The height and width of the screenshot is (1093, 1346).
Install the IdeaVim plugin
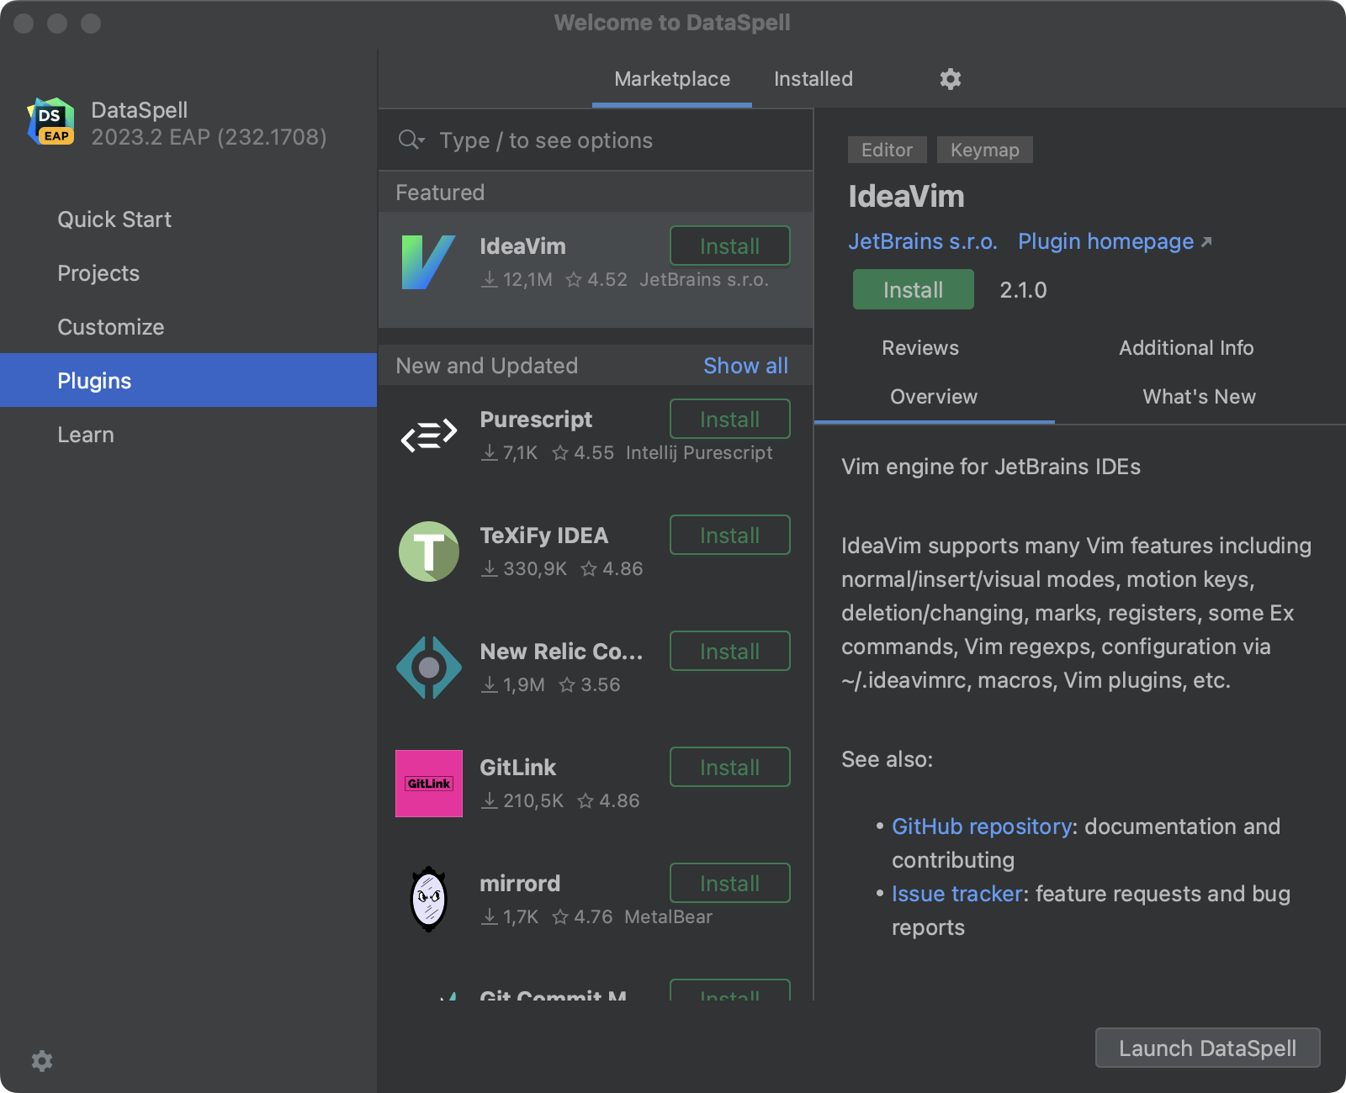click(913, 289)
